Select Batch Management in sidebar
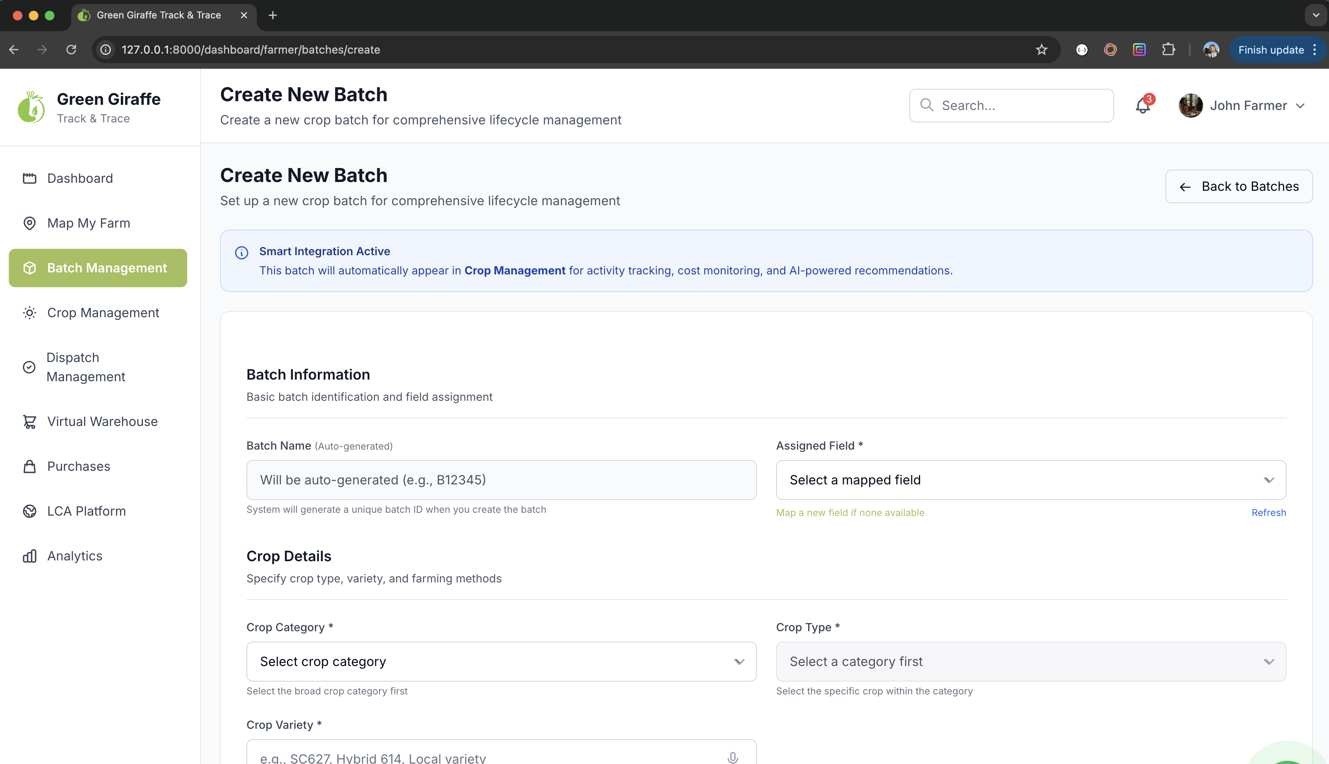This screenshot has height=764, width=1329. [x=98, y=268]
